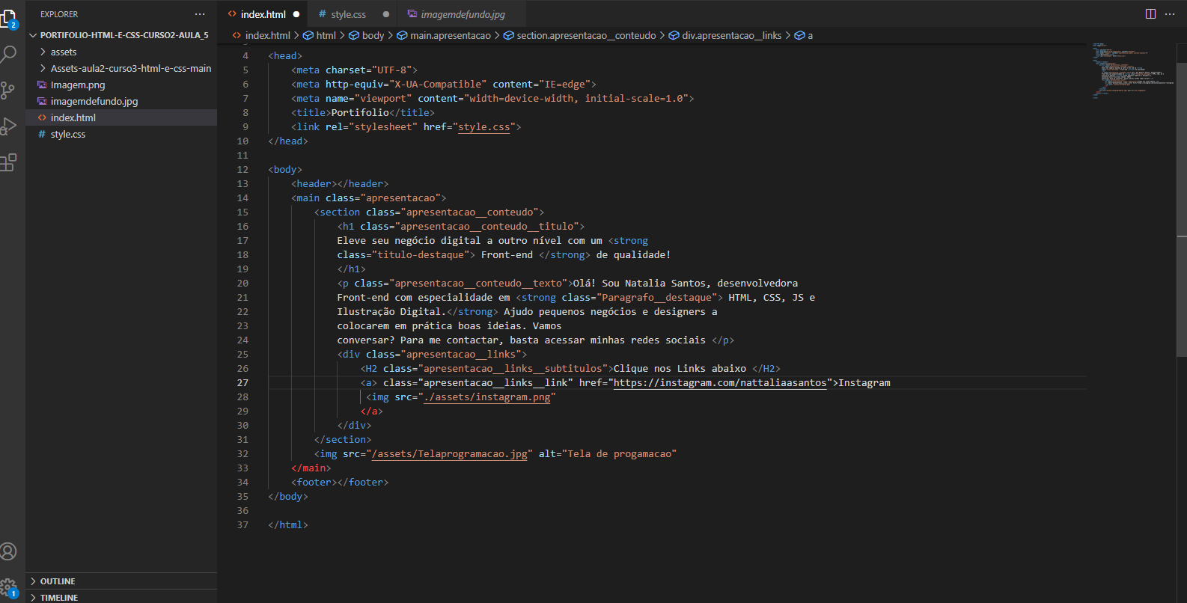Click line number 12 in the gutter
1187x603 pixels.
click(242, 169)
